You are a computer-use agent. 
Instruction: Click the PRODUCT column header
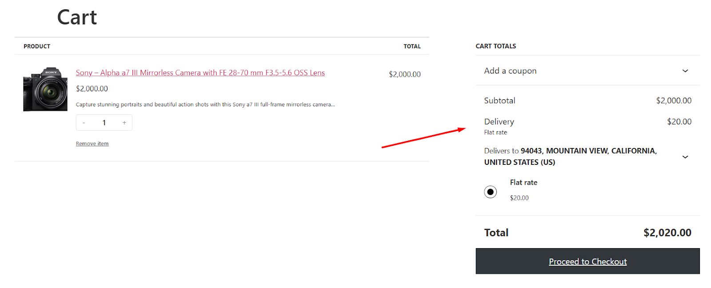(37, 46)
